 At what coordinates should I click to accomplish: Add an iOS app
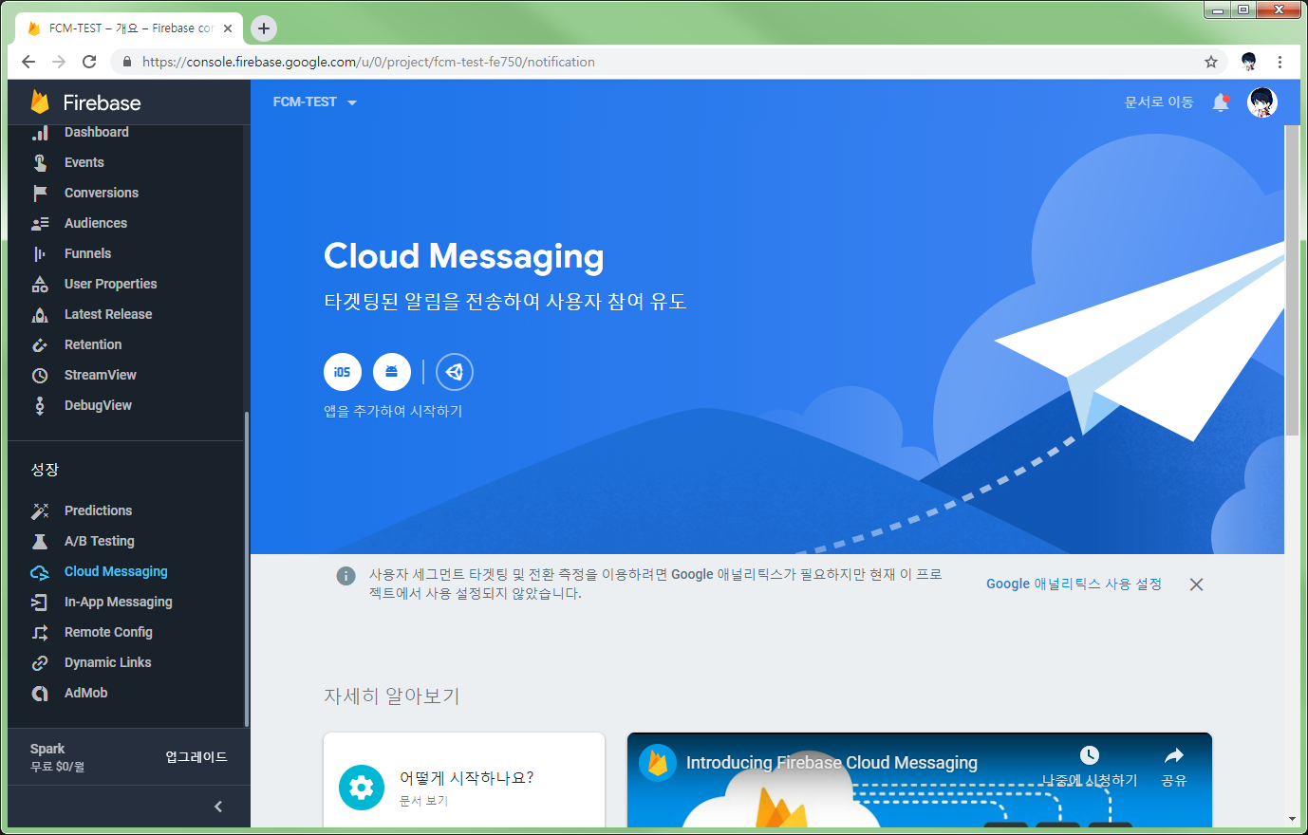point(343,372)
